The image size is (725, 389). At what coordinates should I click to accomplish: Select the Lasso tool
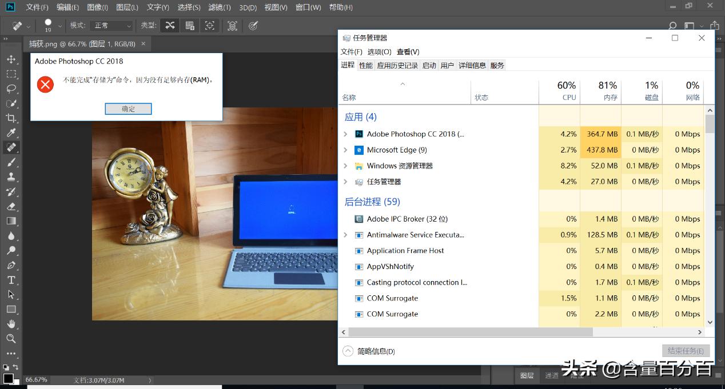(11, 89)
